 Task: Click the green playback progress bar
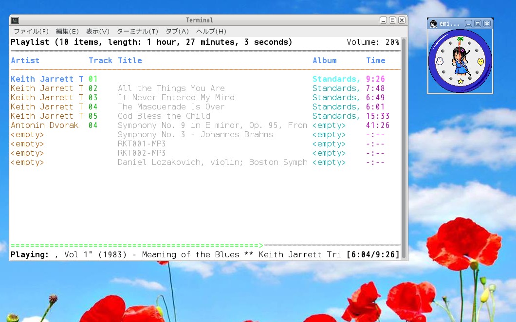tap(136, 246)
